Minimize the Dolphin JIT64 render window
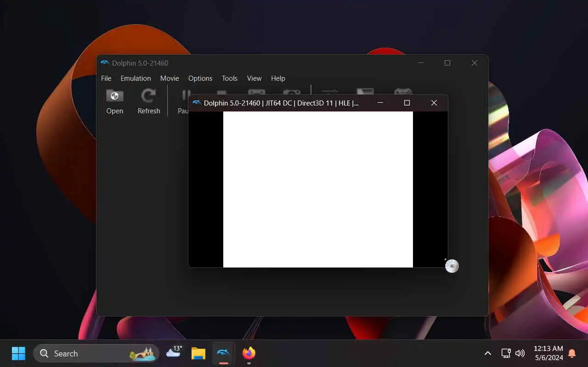 point(380,103)
